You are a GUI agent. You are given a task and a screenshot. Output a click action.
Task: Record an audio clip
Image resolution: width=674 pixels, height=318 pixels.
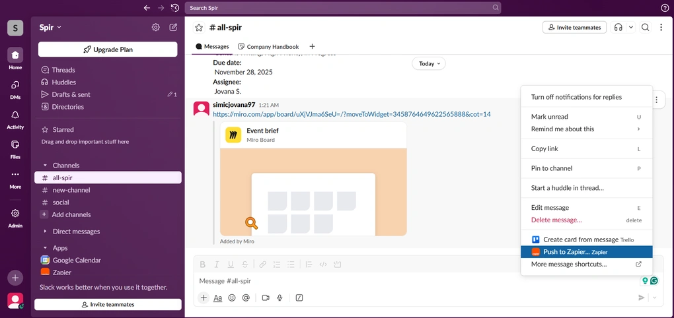click(x=280, y=298)
